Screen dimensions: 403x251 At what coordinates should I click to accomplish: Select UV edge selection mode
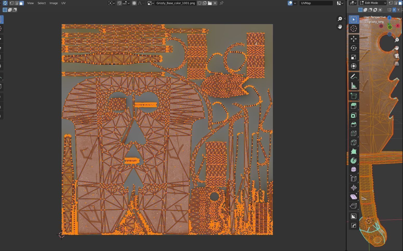17,3
